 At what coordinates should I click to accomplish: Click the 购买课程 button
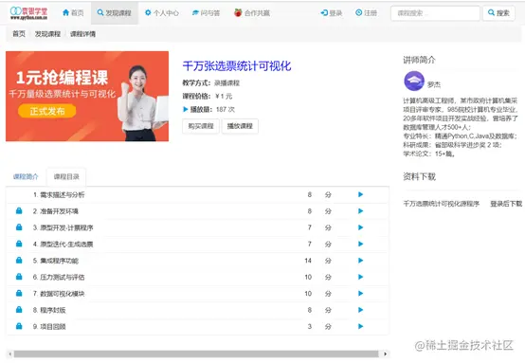click(201, 126)
